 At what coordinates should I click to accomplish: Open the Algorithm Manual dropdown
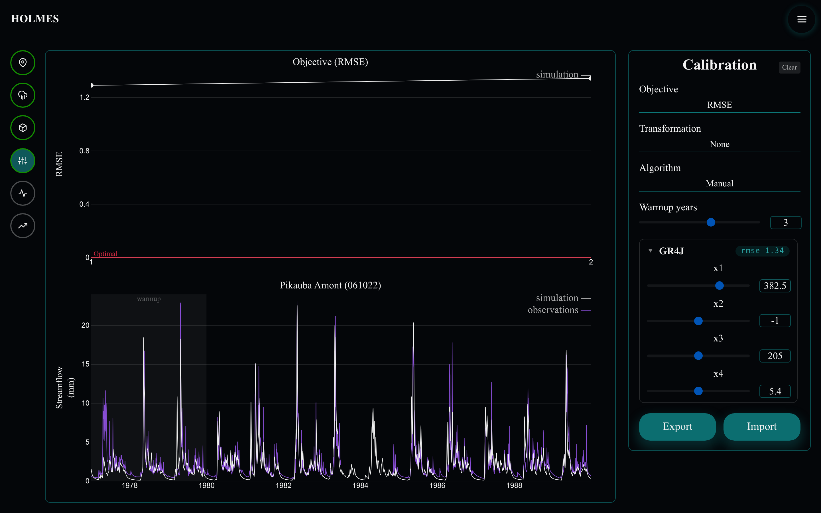(719, 184)
